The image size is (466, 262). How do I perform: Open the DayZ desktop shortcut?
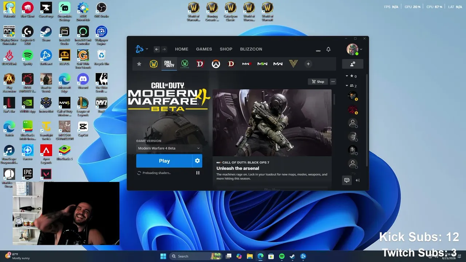point(101,105)
